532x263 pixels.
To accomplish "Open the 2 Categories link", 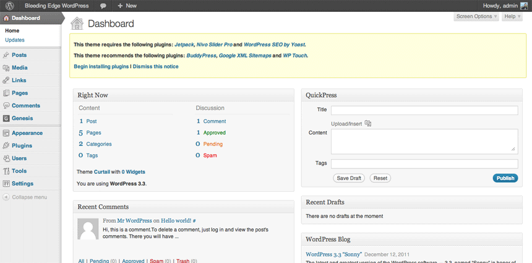I will pyautogui.click(x=95, y=144).
